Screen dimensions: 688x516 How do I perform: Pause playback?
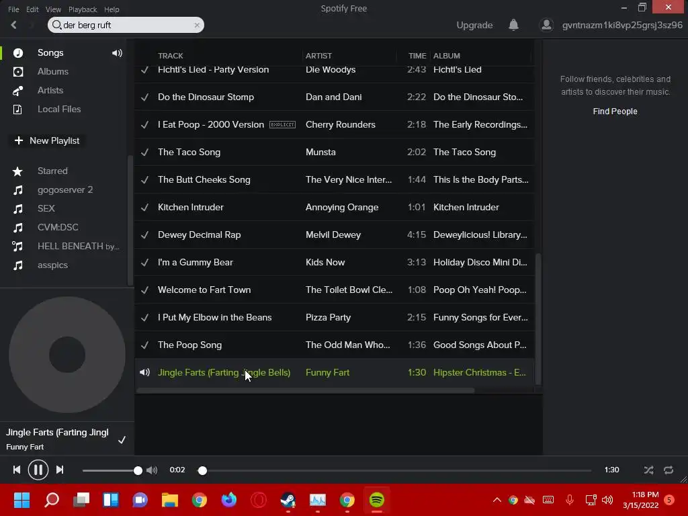(38, 470)
